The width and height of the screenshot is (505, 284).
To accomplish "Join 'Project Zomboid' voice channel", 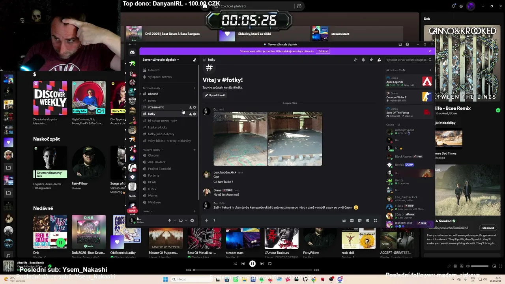I will 169,169.
